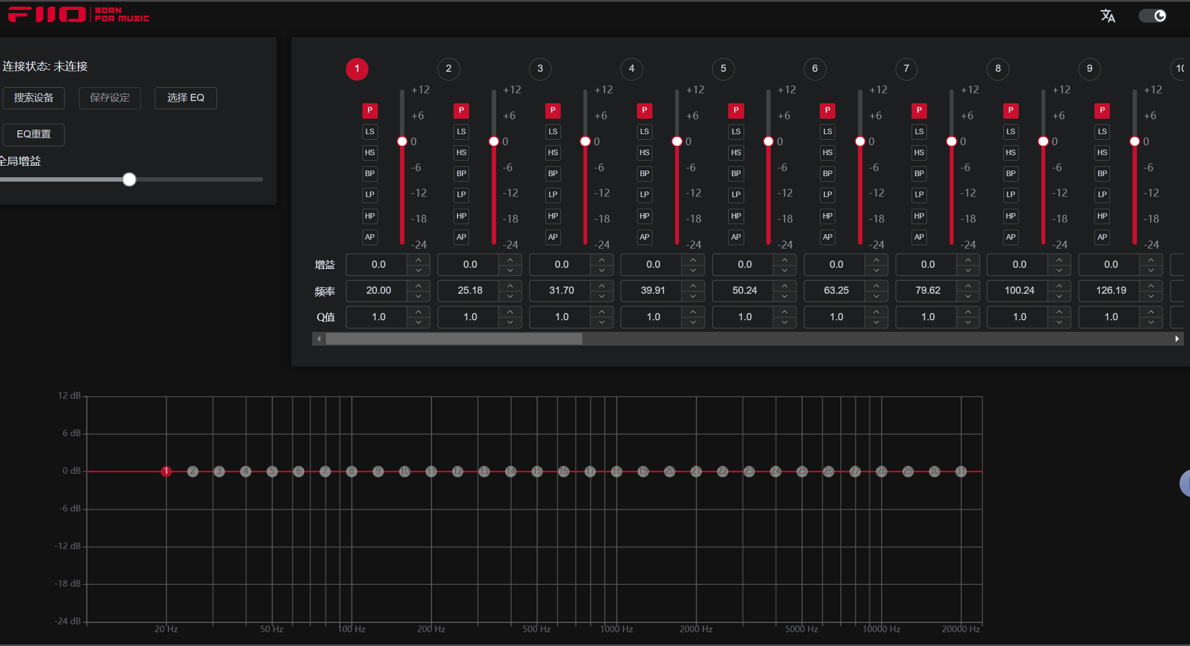
Task: Click node 22 on the EQ graph
Action: coord(723,471)
